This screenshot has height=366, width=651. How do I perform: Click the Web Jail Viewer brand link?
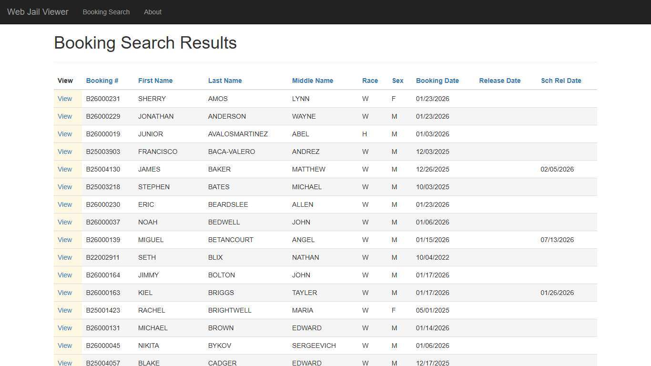point(37,12)
